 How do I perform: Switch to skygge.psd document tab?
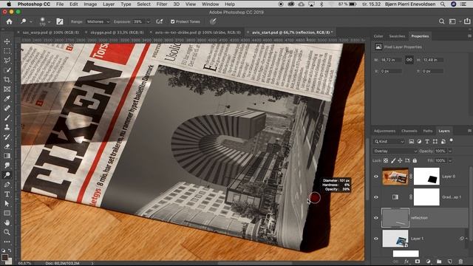117,33
